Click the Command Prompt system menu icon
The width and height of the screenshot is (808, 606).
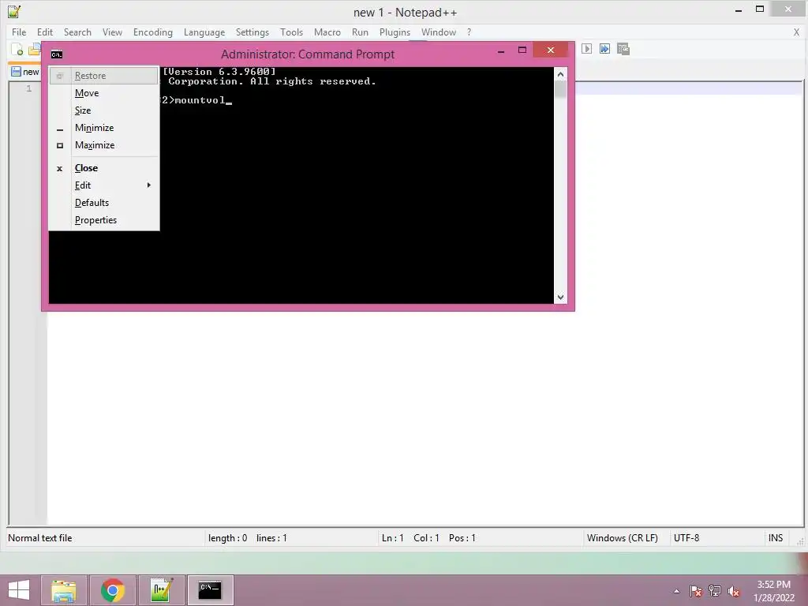coord(57,54)
